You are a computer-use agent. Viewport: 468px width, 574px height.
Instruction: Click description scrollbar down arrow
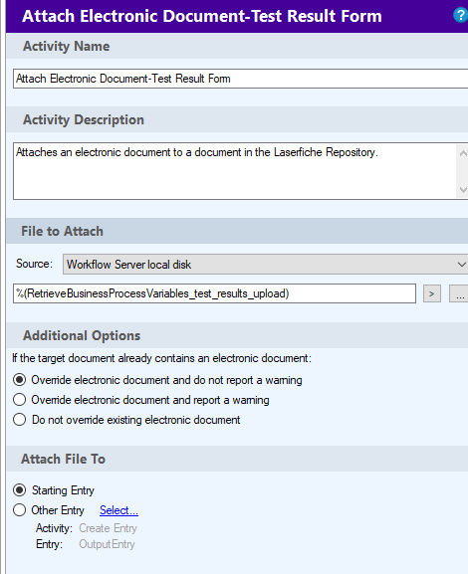(463, 190)
